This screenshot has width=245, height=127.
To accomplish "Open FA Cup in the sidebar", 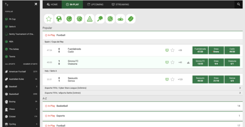I will [x=21, y=19].
